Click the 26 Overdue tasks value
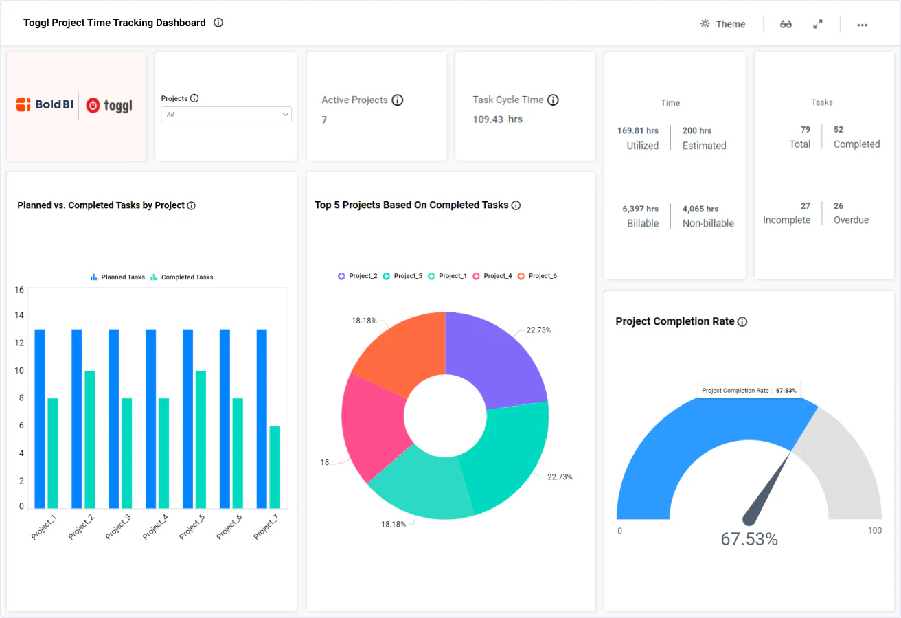This screenshot has width=901, height=618. (839, 206)
